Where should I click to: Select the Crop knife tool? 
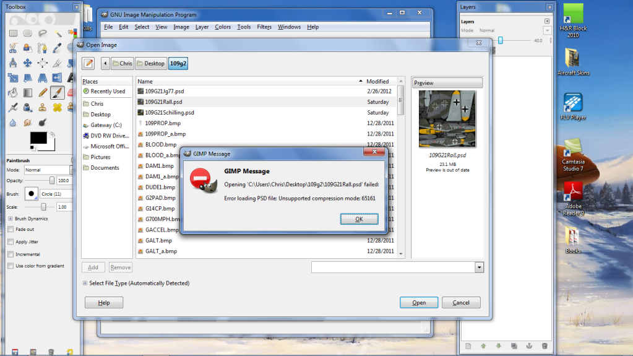click(x=58, y=63)
